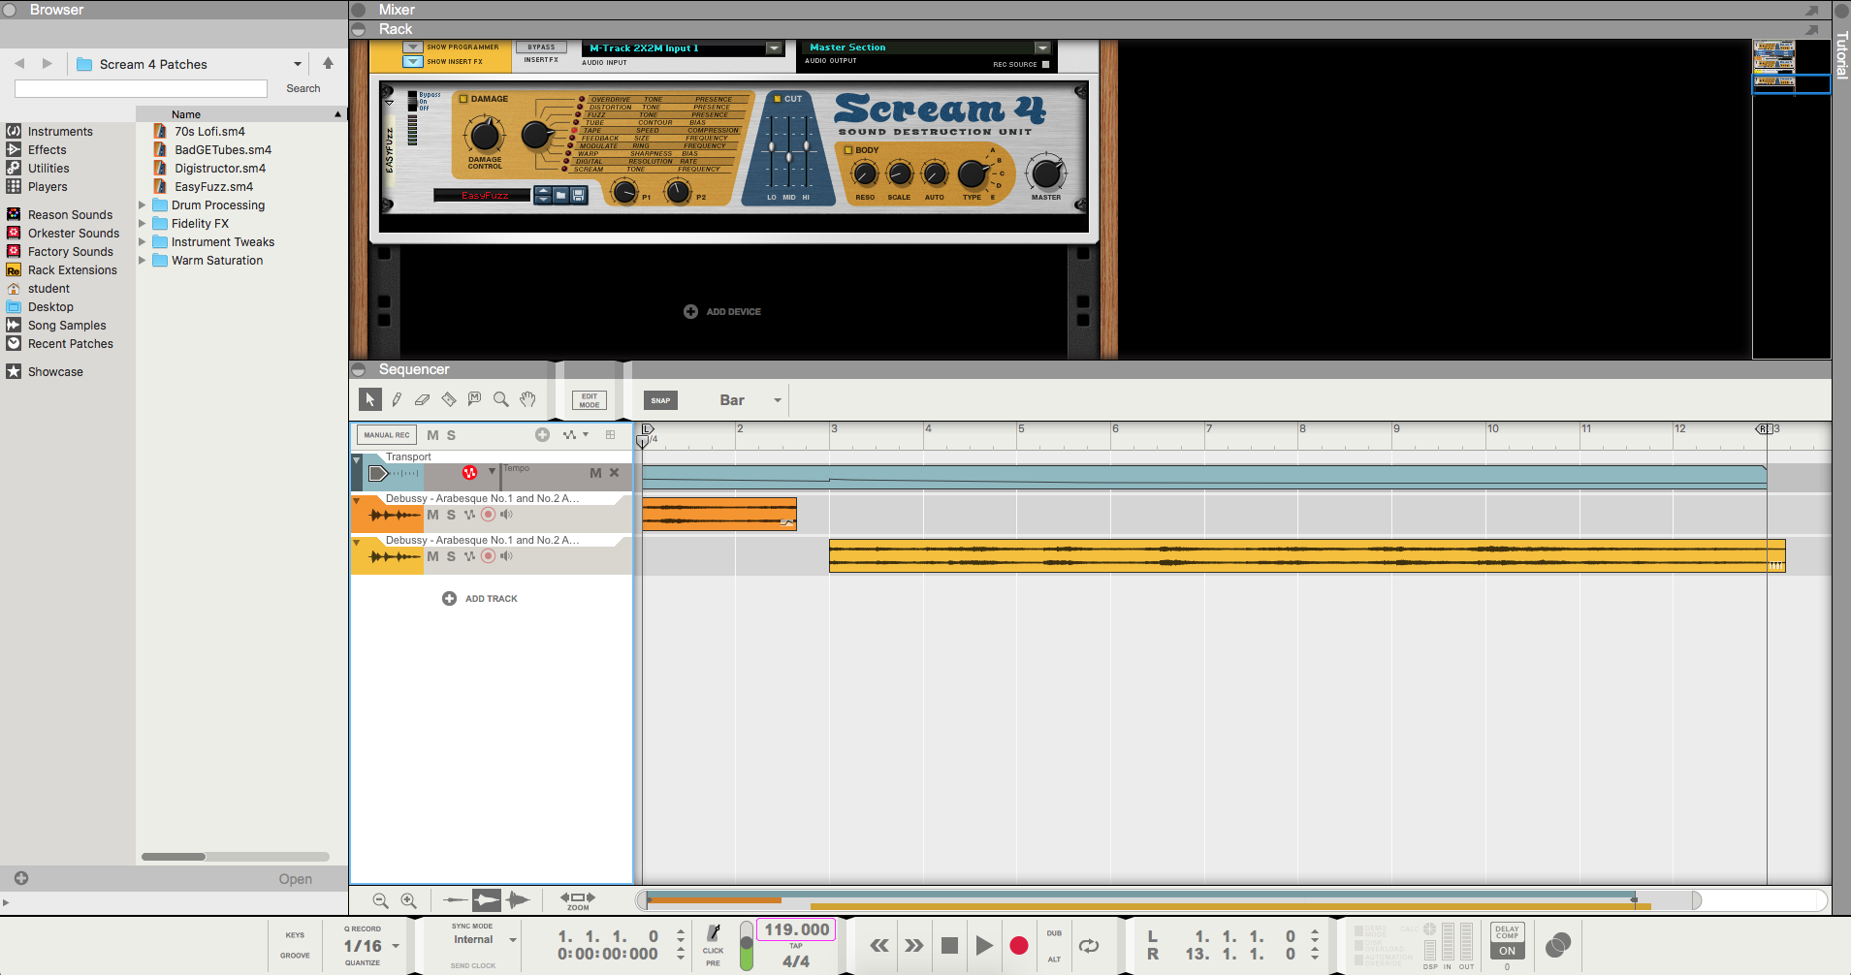Open the regroove mixer circles icon
Screen dimensions: 1851x975
(1558, 945)
